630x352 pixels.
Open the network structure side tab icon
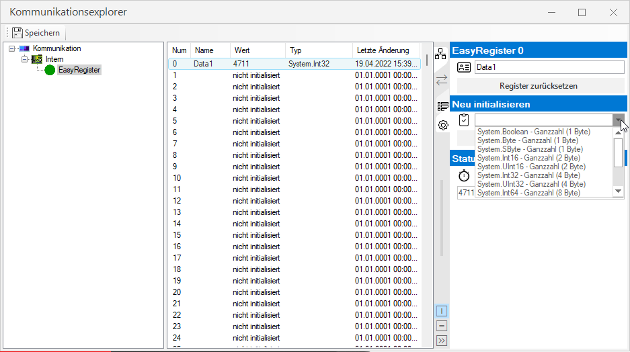(442, 54)
